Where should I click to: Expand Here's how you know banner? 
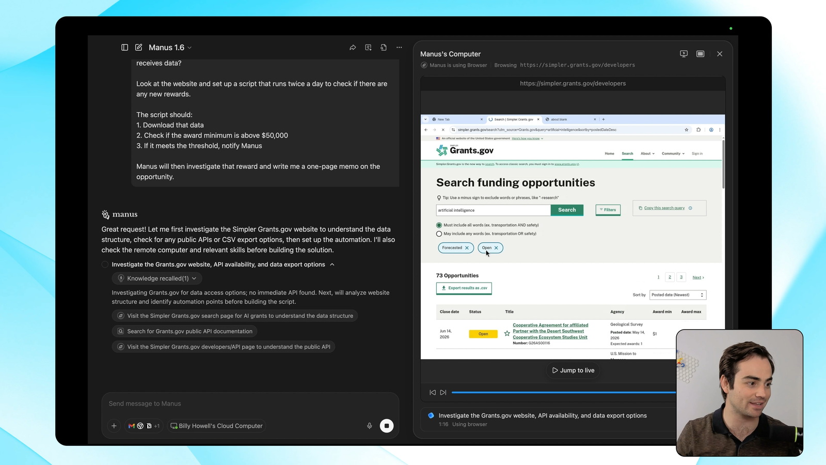[528, 138]
